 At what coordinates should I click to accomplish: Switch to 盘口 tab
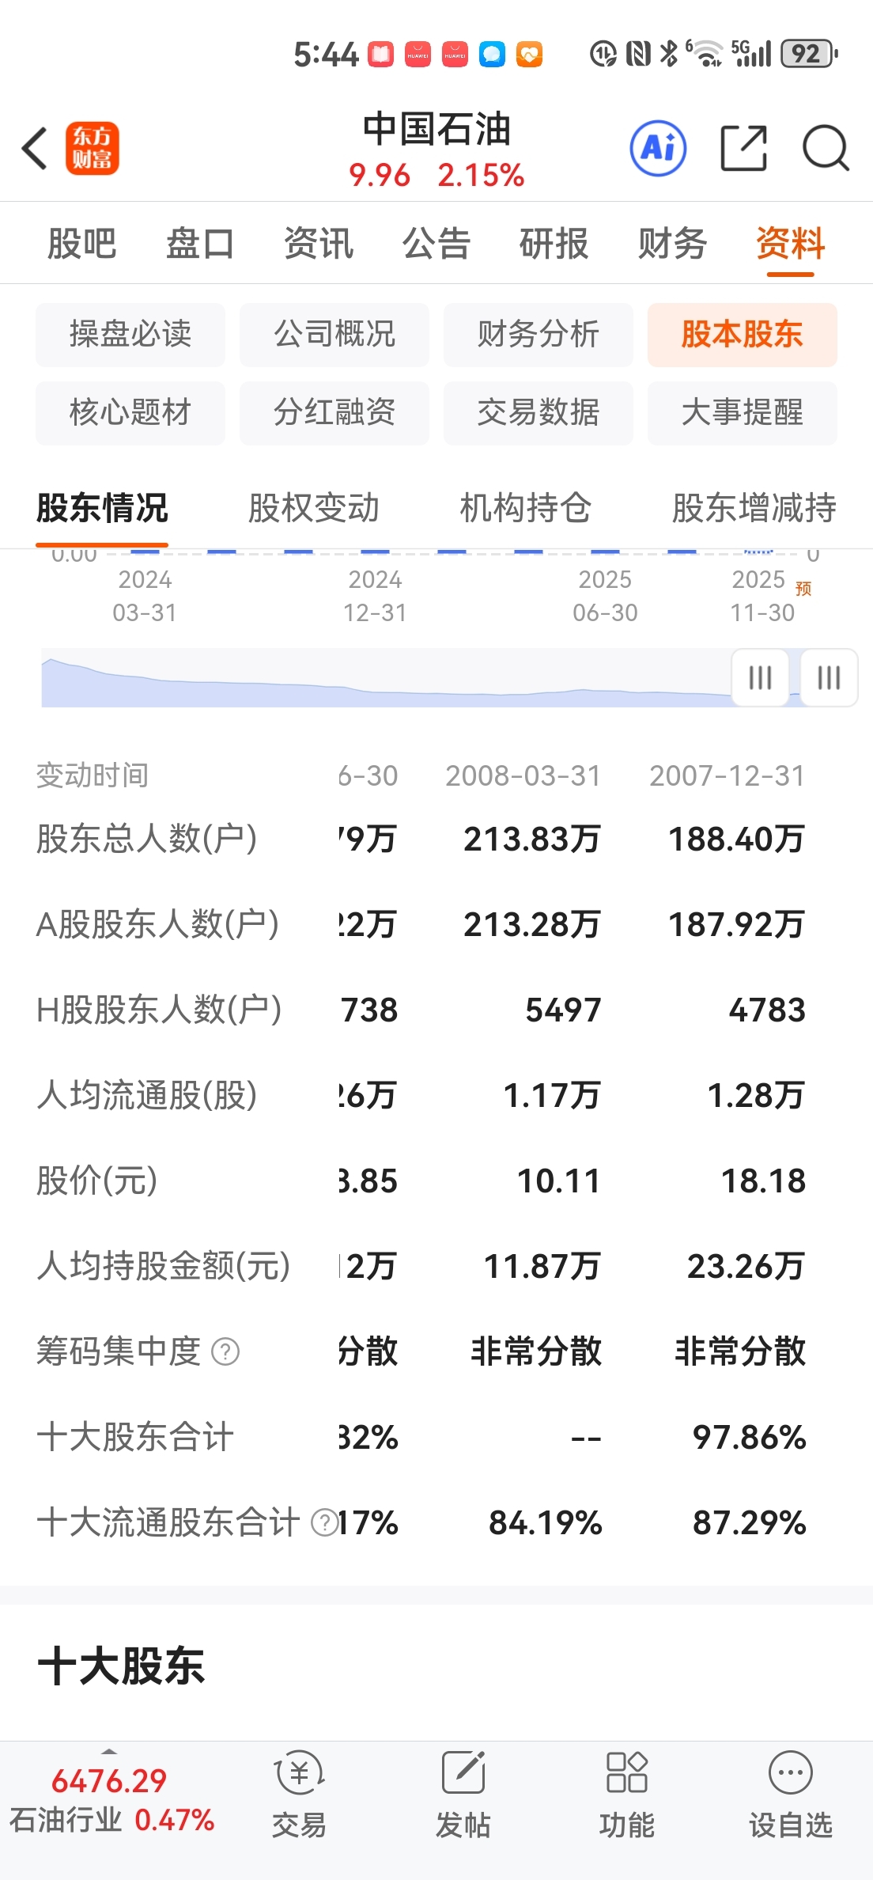pyautogui.click(x=199, y=243)
